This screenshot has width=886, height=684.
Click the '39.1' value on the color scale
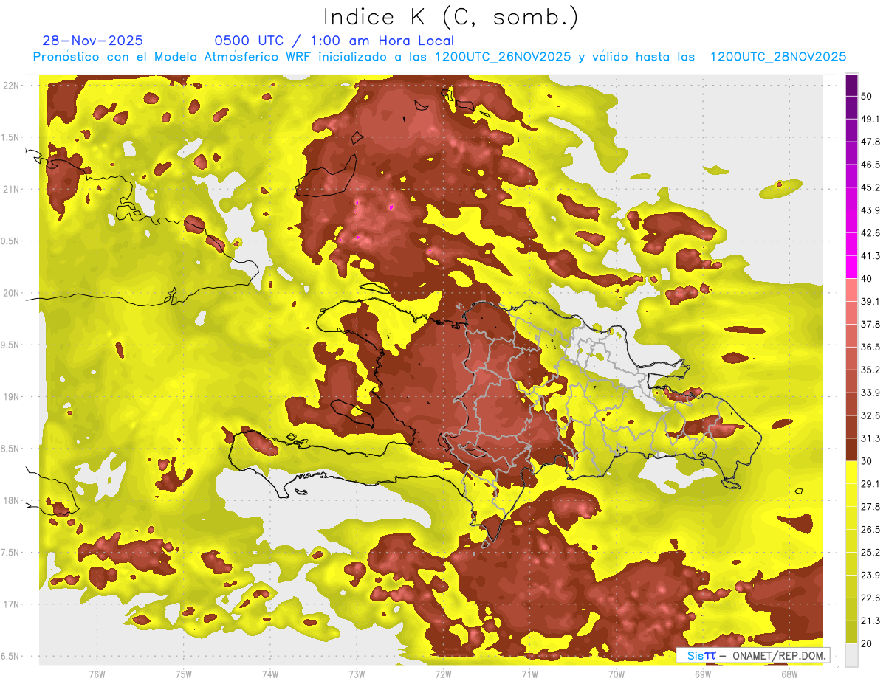coord(871,301)
